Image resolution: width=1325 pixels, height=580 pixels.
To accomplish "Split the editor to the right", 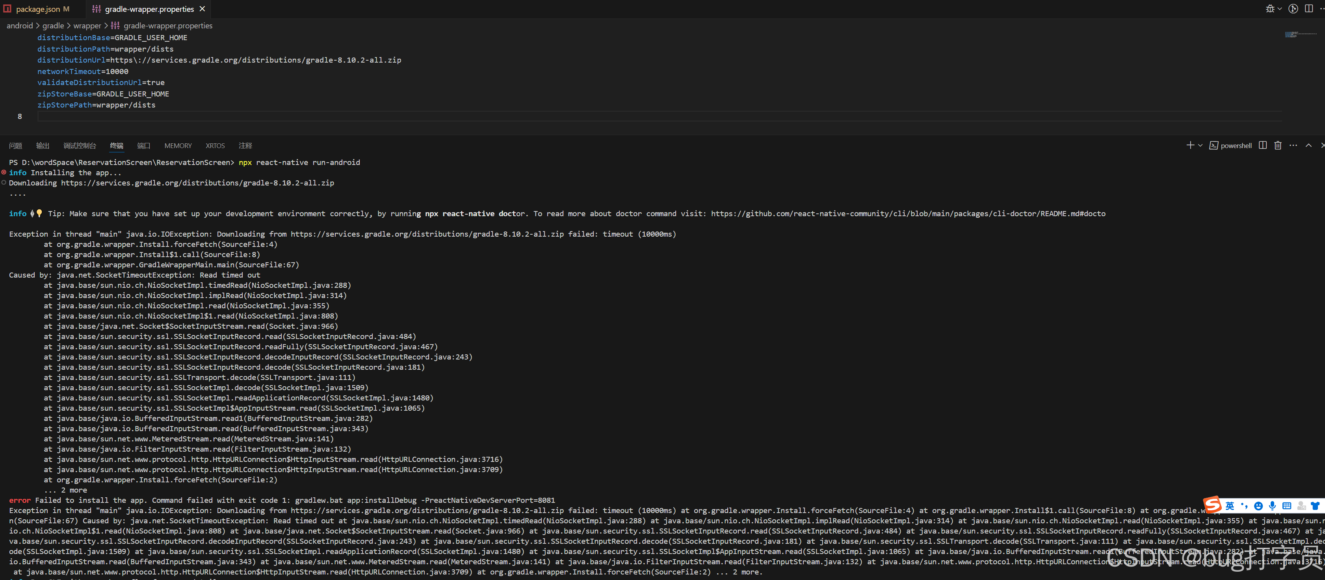I will (1308, 9).
